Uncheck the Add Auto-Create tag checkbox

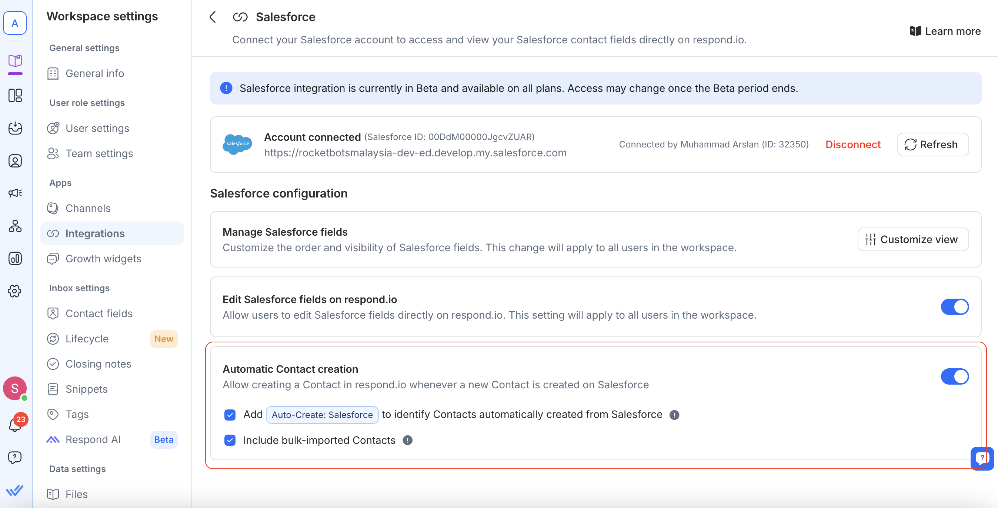click(x=230, y=415)
